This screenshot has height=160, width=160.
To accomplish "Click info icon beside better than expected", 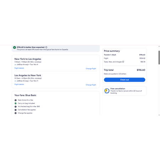I will coord(46,47).
